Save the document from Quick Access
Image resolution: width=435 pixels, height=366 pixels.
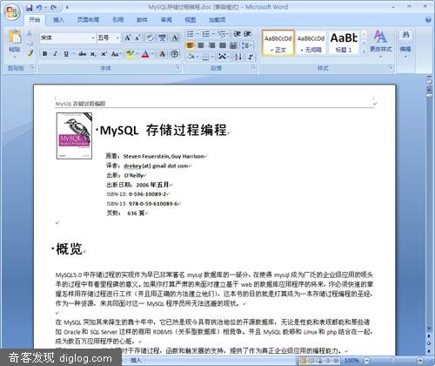tap(30, 8)
